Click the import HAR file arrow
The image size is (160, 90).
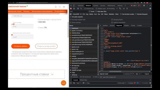(124, 8)
